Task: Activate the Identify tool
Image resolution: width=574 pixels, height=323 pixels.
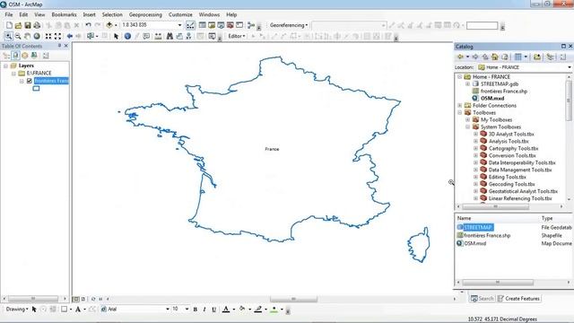Action: point(127,36)
